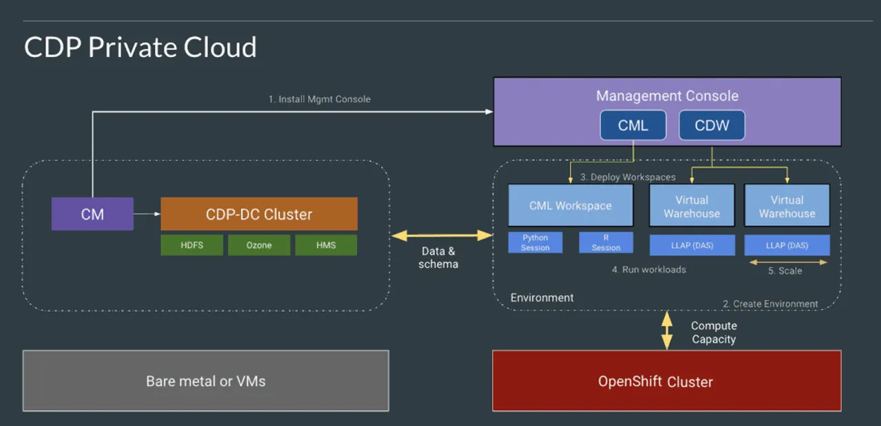The height and width of the screenshot is (426, 881).
Task: Click the Management Console title text
Action: [667, 96]
